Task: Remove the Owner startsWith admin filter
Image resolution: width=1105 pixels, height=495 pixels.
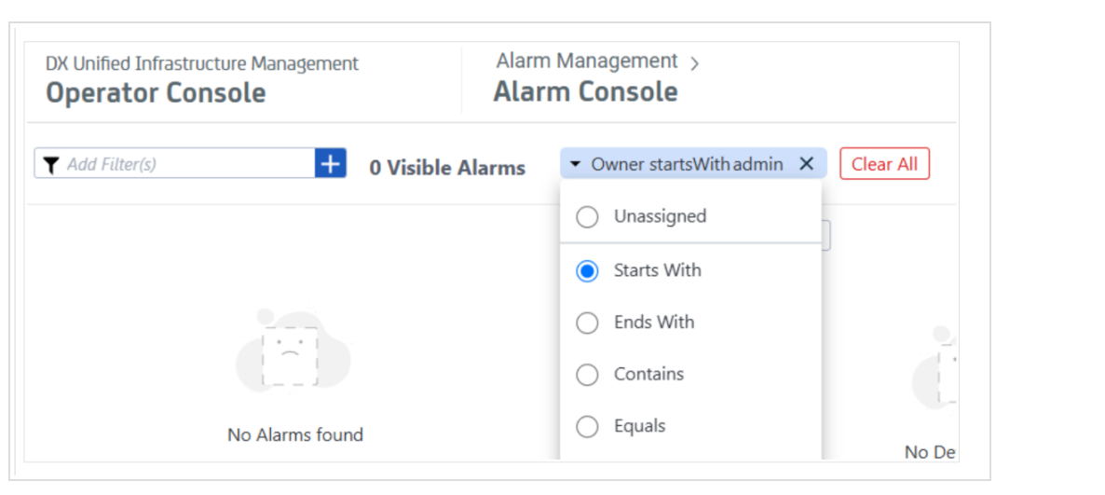Action: point(807,164)
